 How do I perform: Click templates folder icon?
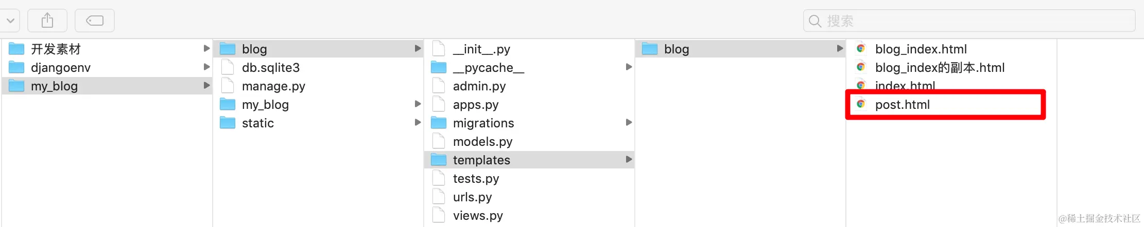pos(439,160)
